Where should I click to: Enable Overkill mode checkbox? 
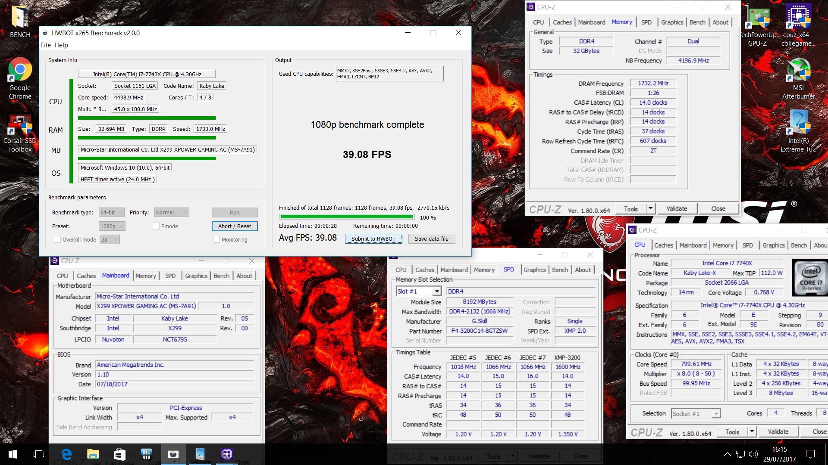pyautogui.click(x=57, y=239)
